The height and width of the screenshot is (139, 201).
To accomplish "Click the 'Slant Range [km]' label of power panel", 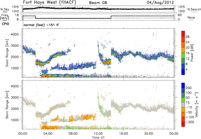I will pos(7,53).
